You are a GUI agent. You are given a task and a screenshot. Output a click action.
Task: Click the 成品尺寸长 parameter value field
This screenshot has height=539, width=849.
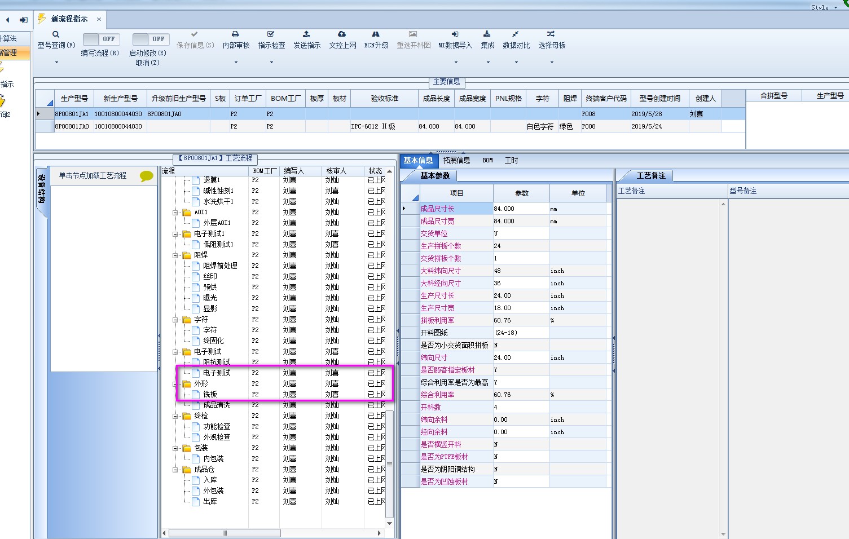click(x=521, y=209)
